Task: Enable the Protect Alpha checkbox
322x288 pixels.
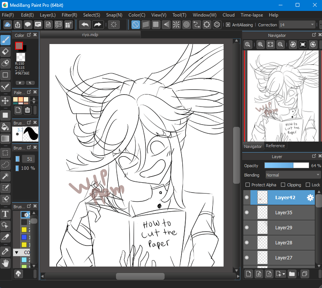Action: 247,185
